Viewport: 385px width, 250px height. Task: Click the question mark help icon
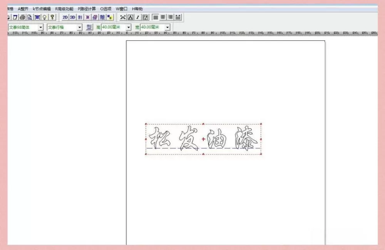click(52, 17)
